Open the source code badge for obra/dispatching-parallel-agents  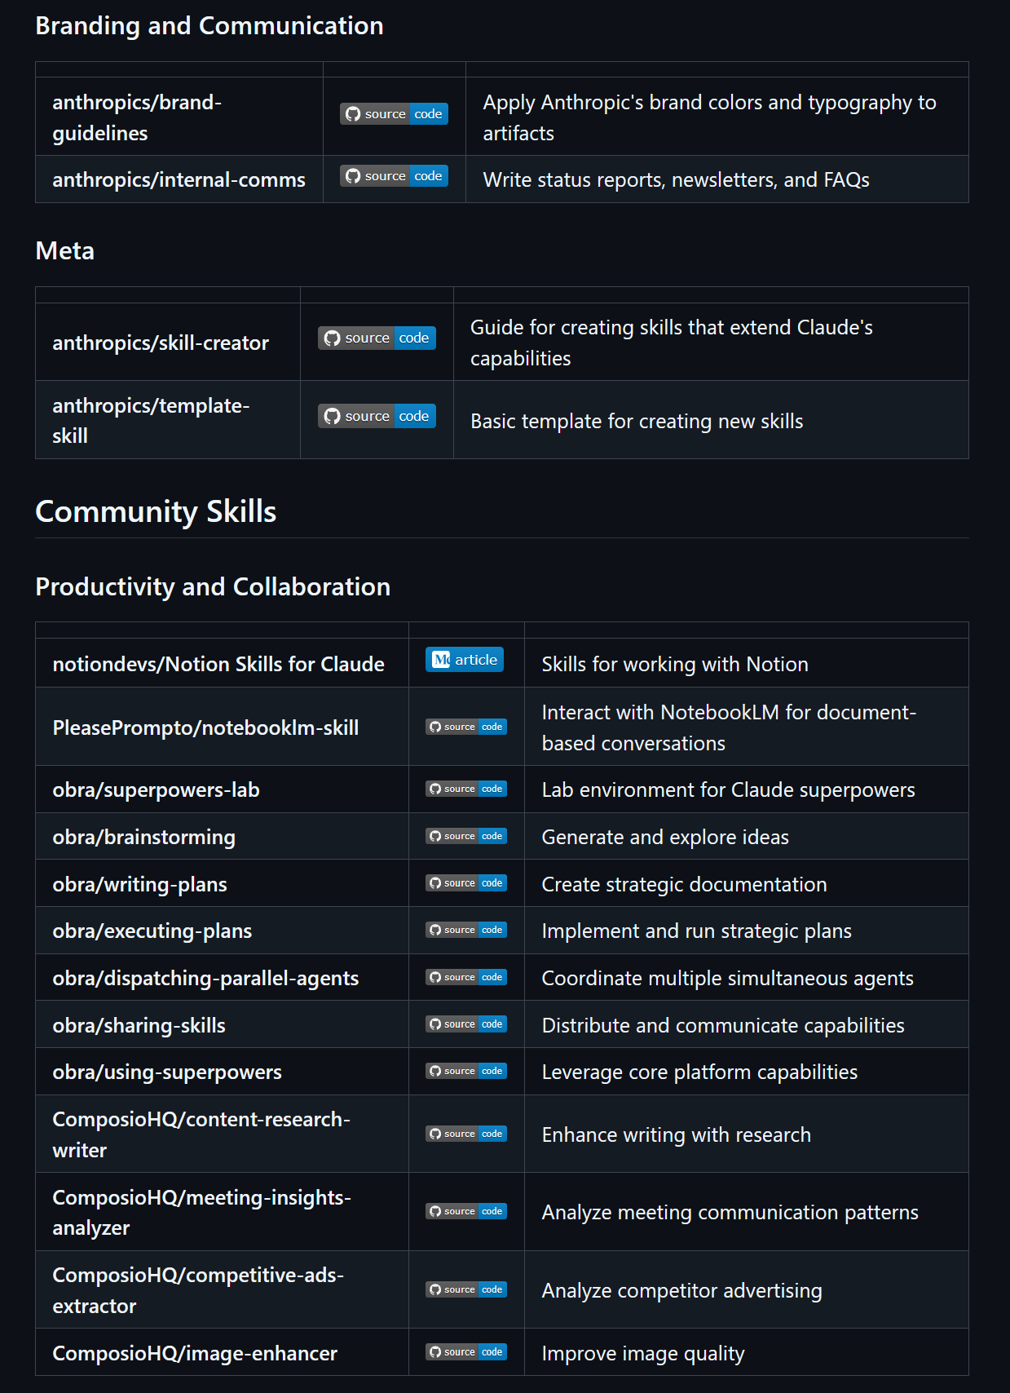pos(466,978)
